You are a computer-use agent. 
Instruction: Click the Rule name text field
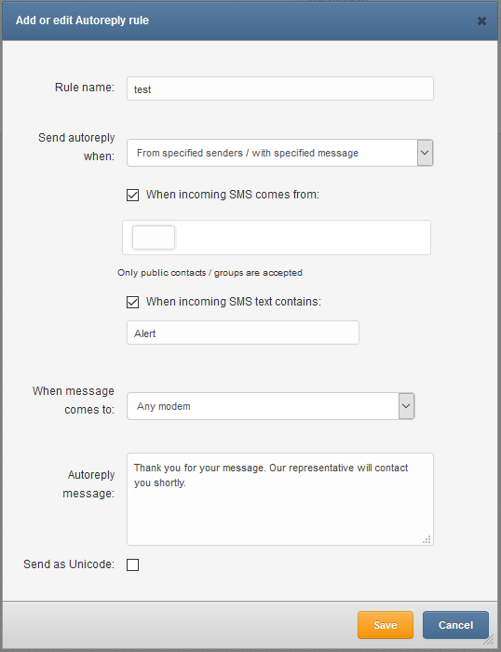click(x=279, y=88)
